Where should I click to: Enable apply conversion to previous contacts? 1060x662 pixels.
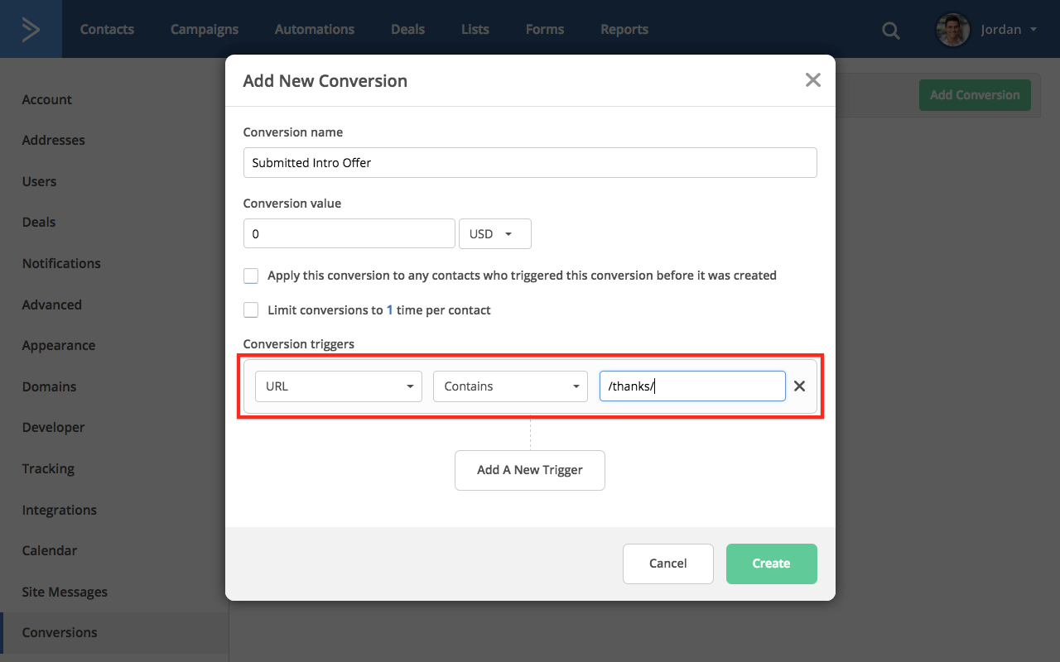(x=251, y=276)
